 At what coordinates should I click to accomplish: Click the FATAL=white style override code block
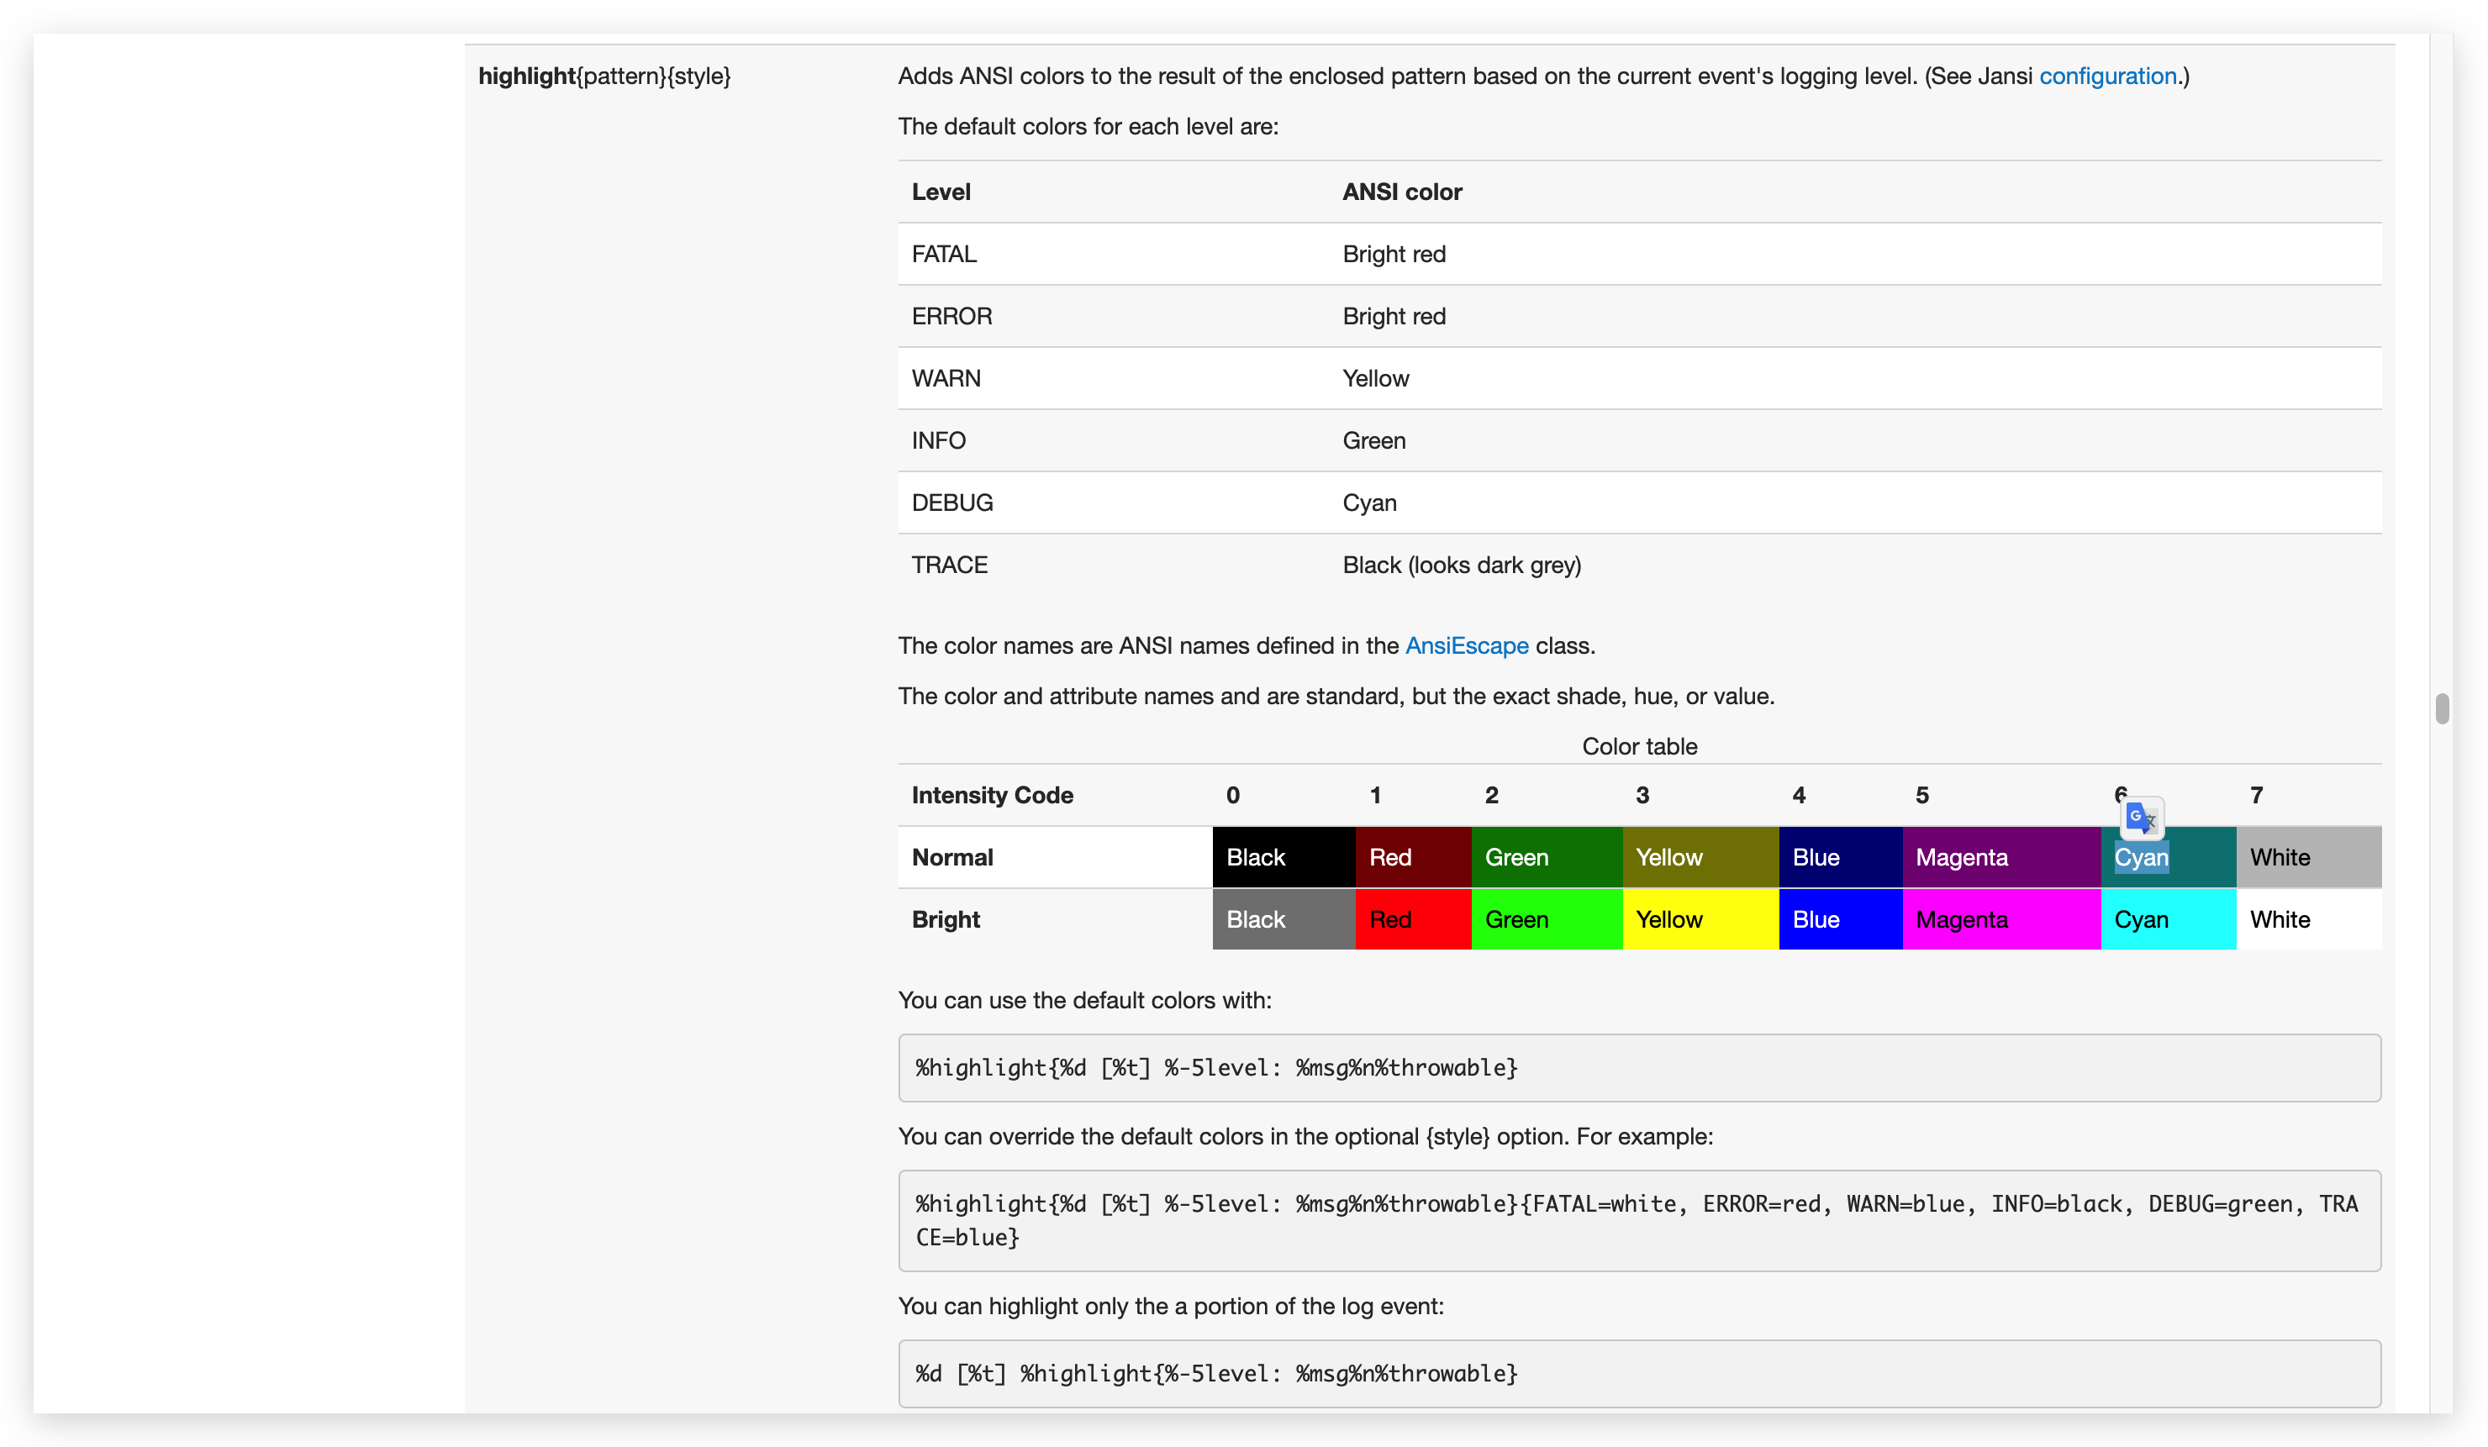[1638, 1220]
